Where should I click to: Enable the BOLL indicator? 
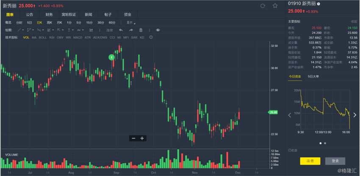click(x=42, y=37)
